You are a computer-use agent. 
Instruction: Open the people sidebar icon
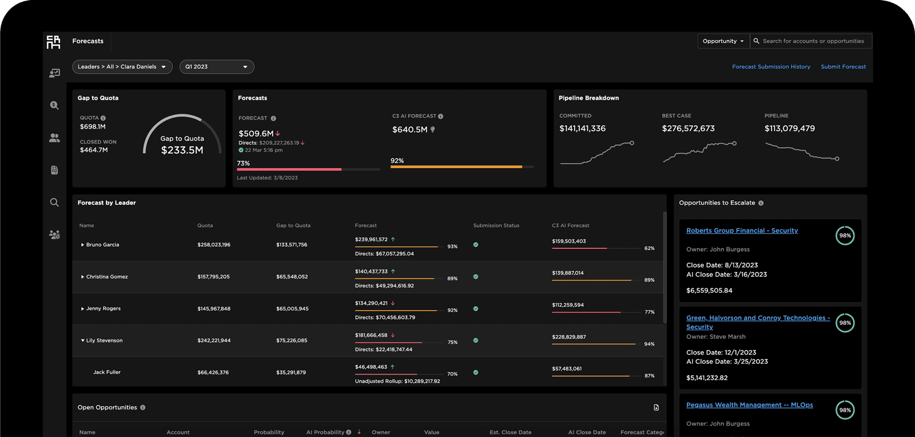click(54, 138)
